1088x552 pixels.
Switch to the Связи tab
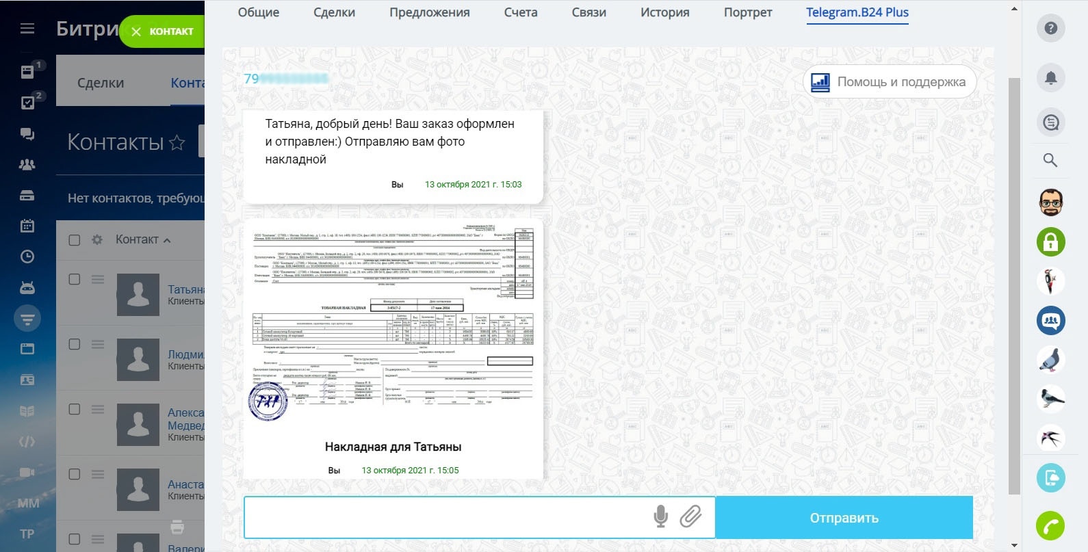[x=589, y=12]
